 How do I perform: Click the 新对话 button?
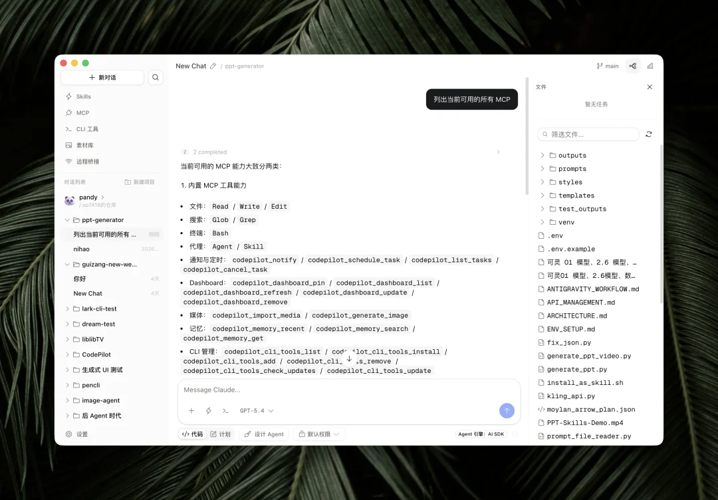click(x=101, y=77)
